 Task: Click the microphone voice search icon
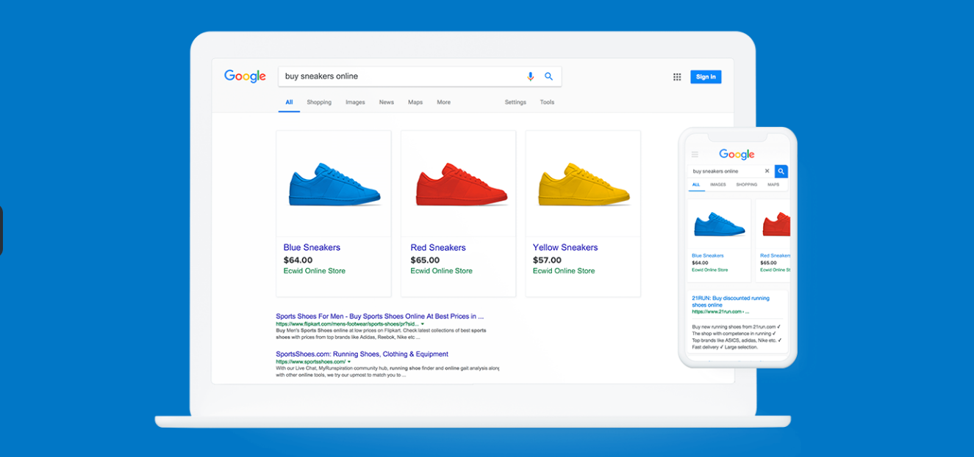[x=531, y=76]
